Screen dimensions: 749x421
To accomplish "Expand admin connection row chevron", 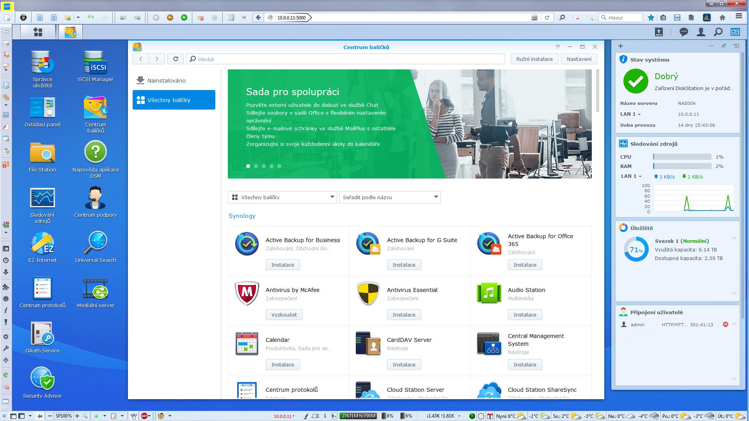I will pyautogui.click(x=734, y=324).
